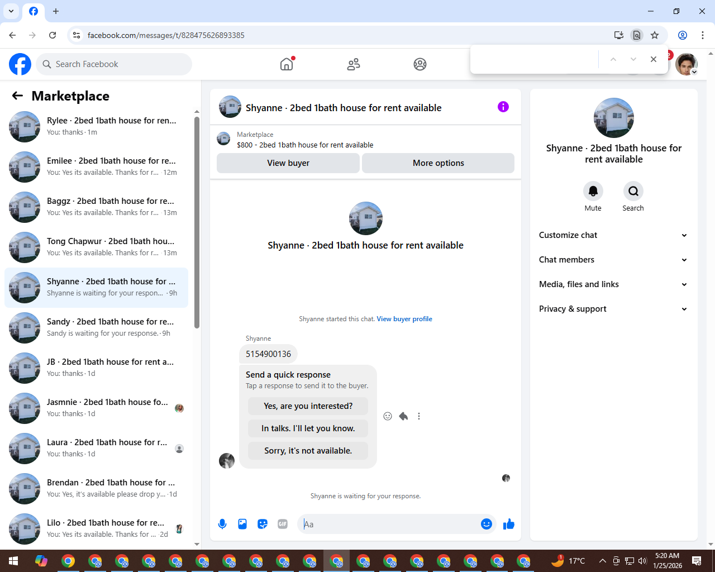Click the back arrow beside Marketplace

[x=17, y=96]
